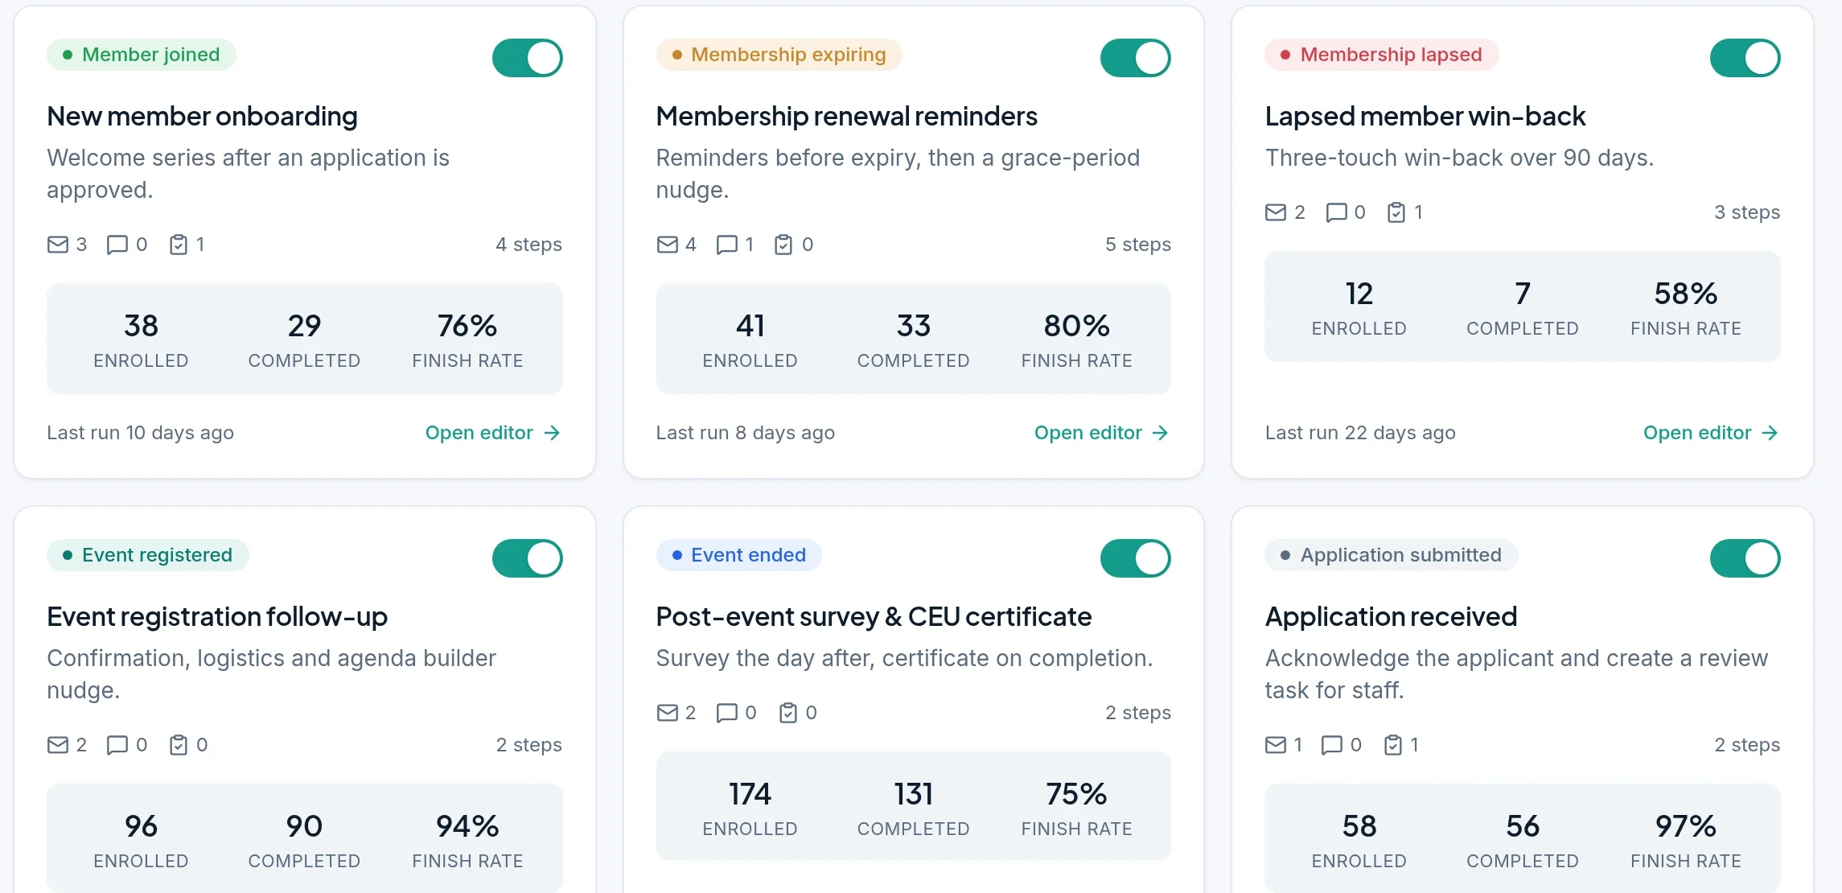Click task clipboard icon in Event registration follow-up
The image size is (1842, 893).
[x=179, y=745]
